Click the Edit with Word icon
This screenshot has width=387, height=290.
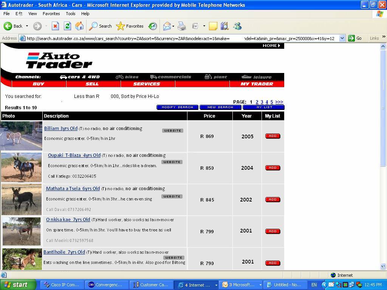[195, 26]
